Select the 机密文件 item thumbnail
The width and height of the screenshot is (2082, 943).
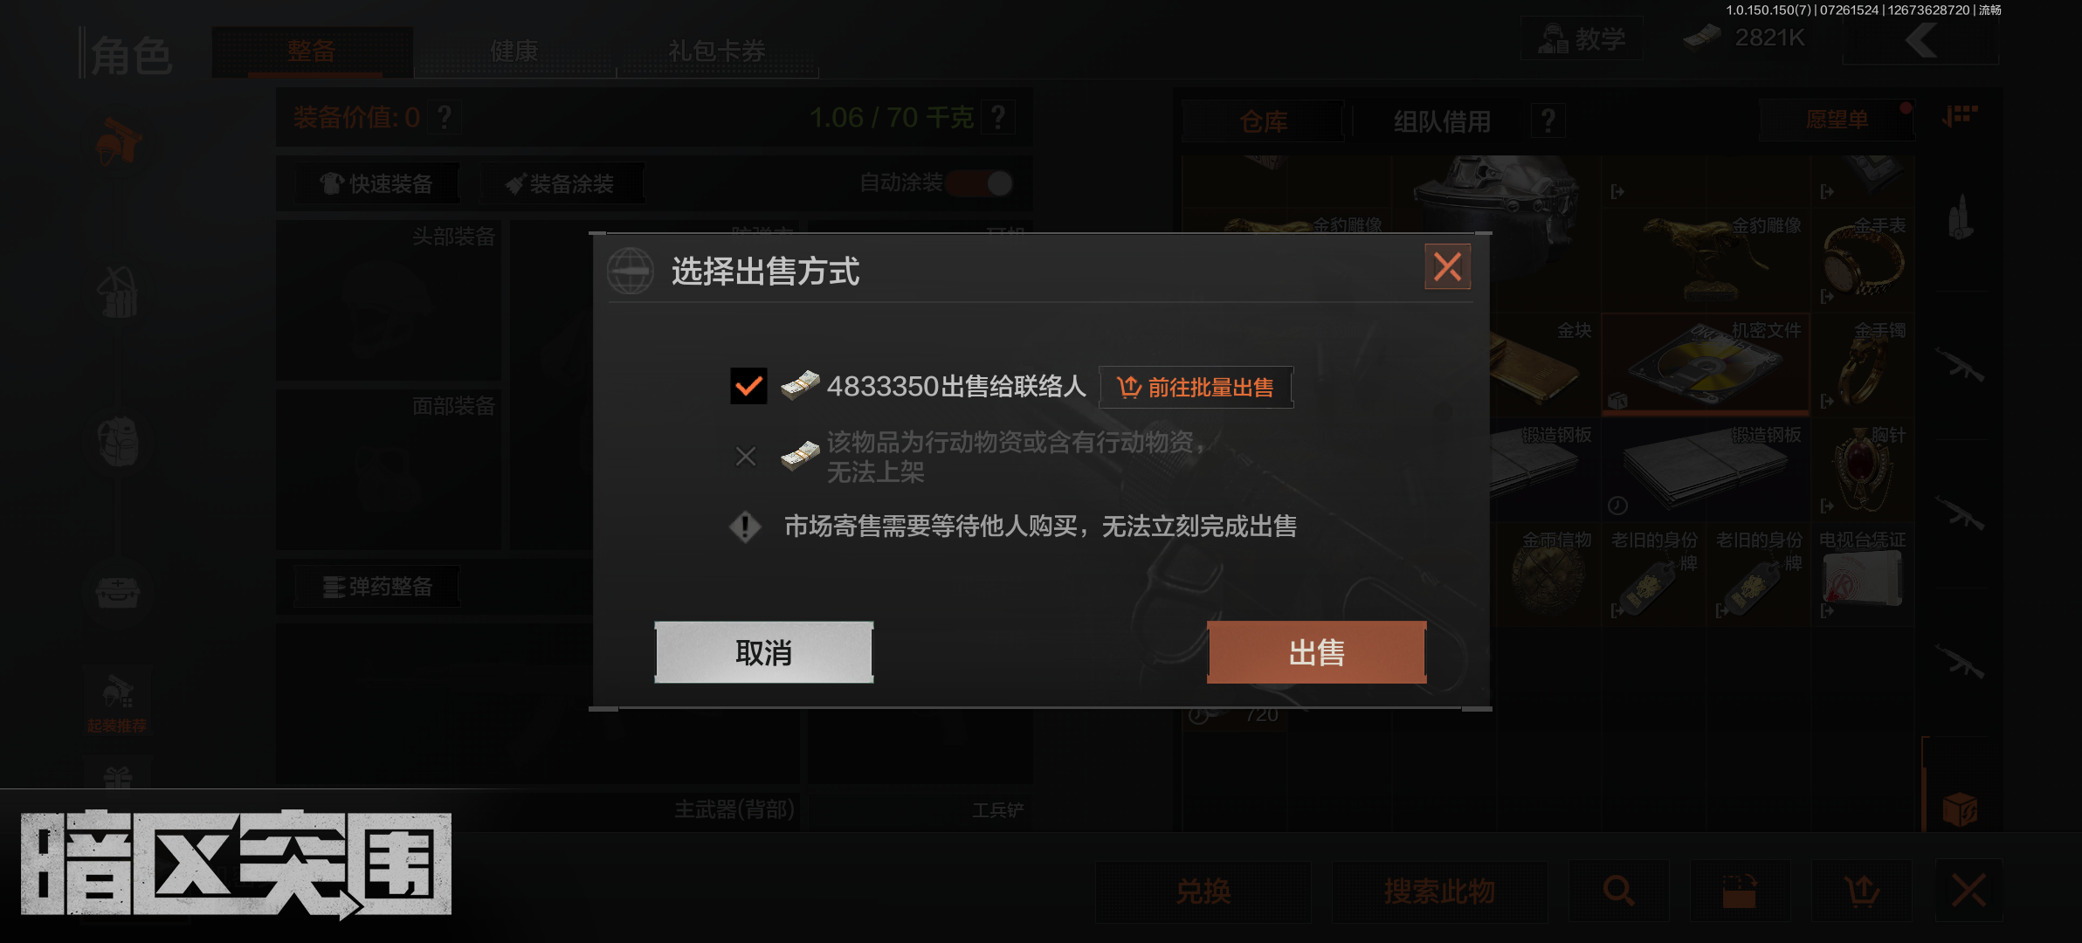click(x=1706, y=364)
